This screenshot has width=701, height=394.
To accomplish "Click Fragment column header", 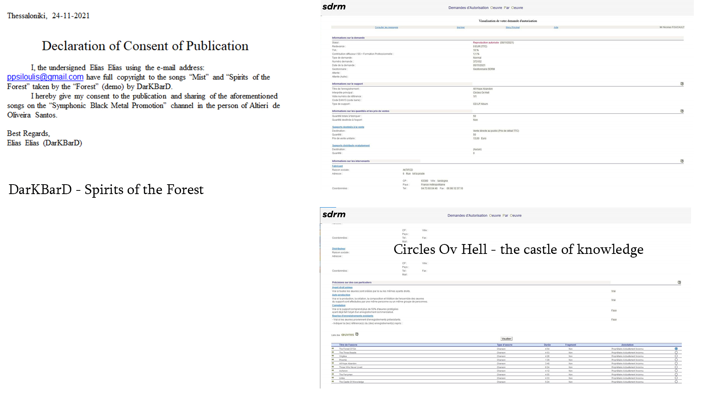I will coord(570,345).
